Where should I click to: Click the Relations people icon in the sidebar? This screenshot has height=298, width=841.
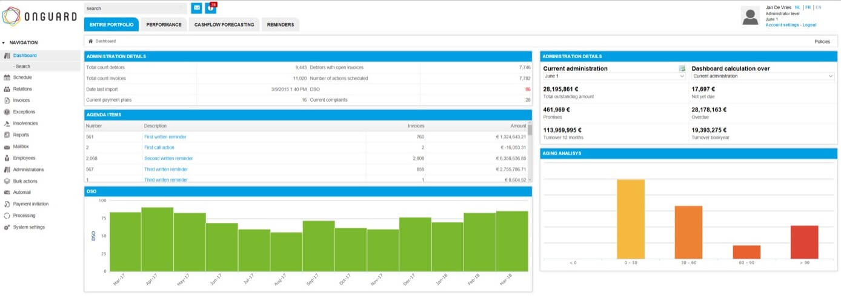7,89
